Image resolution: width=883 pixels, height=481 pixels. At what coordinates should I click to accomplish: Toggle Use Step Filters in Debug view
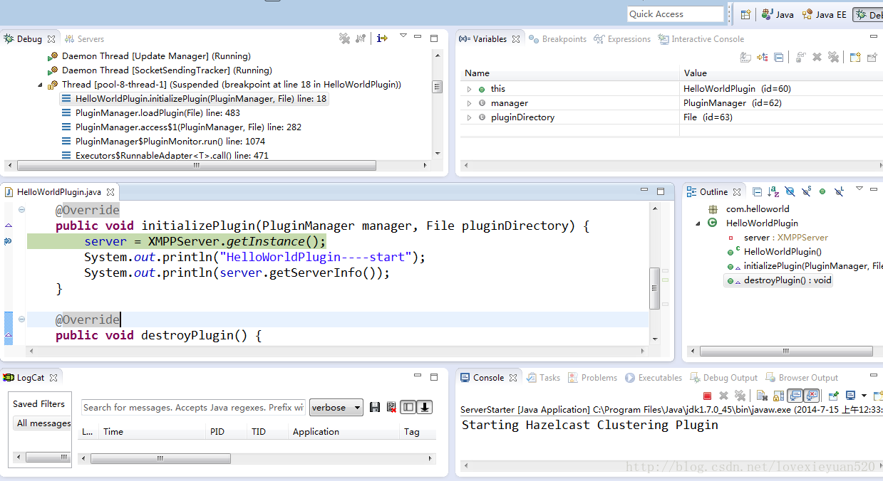[x=361, y=38]
